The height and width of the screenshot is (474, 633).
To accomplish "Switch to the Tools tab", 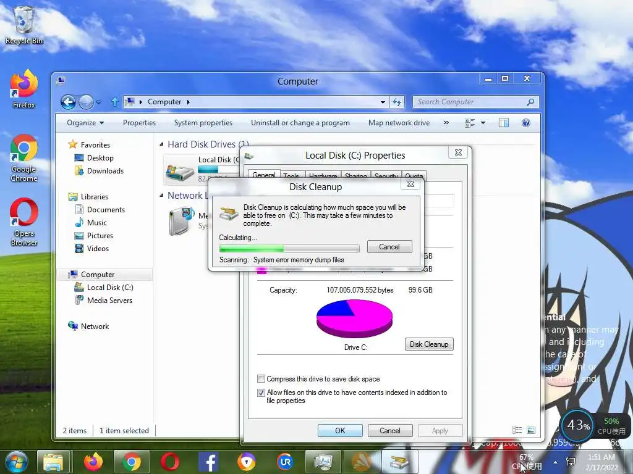I will (291, 176).
